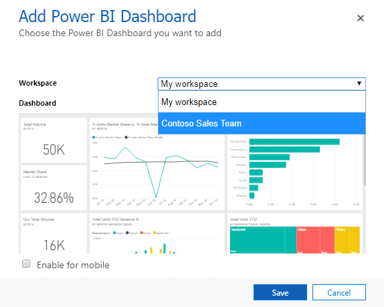The image size is (384, 307).
Task: Select the Market Share 32.86% tile
Action: 54,188
